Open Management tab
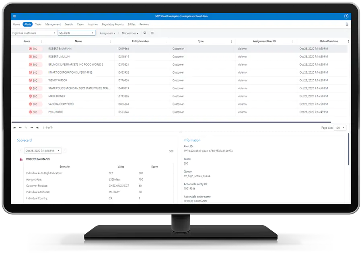The width and height of the screenshot is (362, 253). tap(53, 24)
